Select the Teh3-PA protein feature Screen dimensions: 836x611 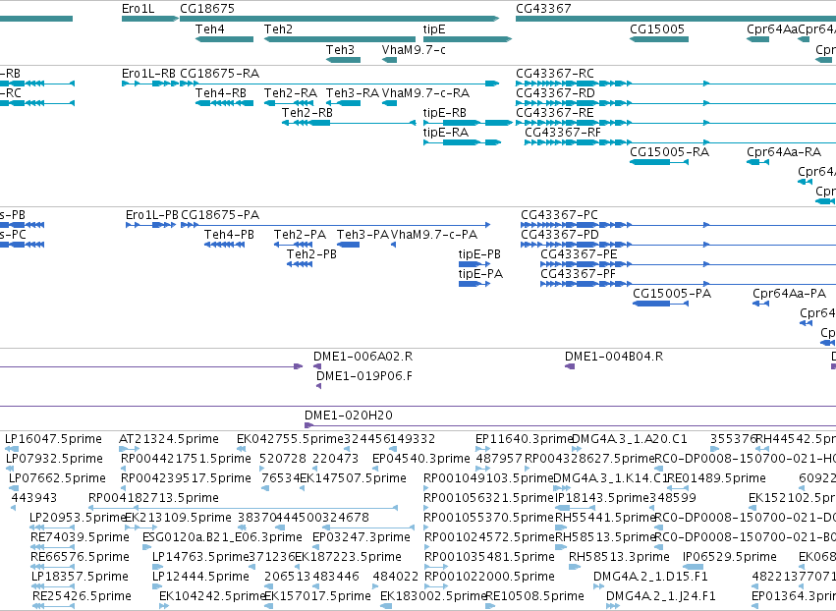(348, 245)
